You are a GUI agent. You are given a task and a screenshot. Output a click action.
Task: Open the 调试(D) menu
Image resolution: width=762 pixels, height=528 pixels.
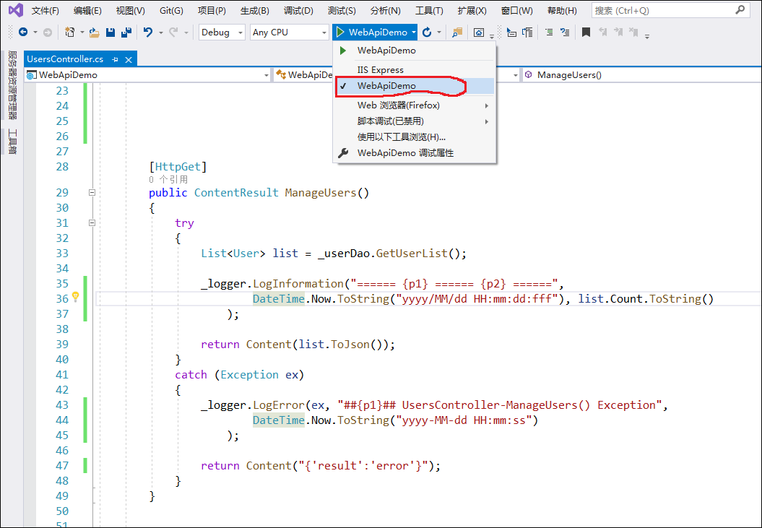click(298, 10)
